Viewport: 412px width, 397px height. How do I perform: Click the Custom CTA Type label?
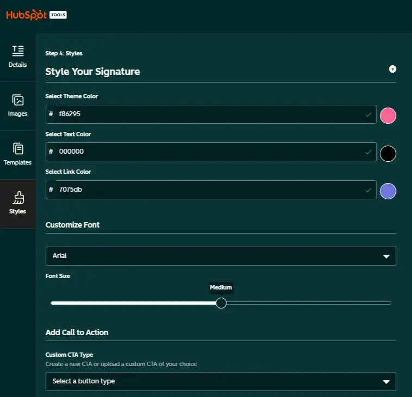click(69, 355)
